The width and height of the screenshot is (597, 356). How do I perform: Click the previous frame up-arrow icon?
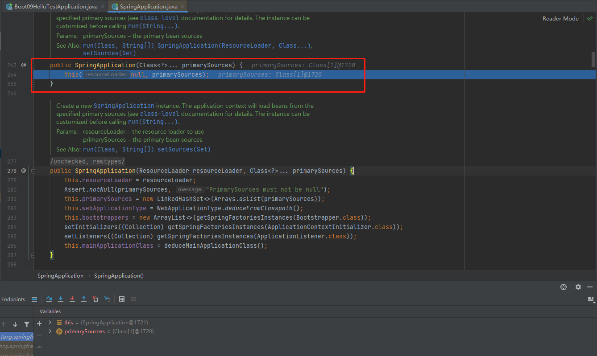tap(4, 324)
